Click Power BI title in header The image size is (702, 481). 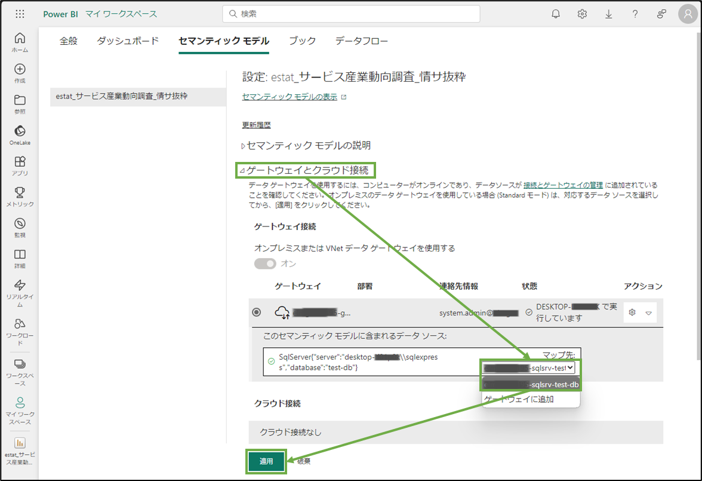(60, 14)
